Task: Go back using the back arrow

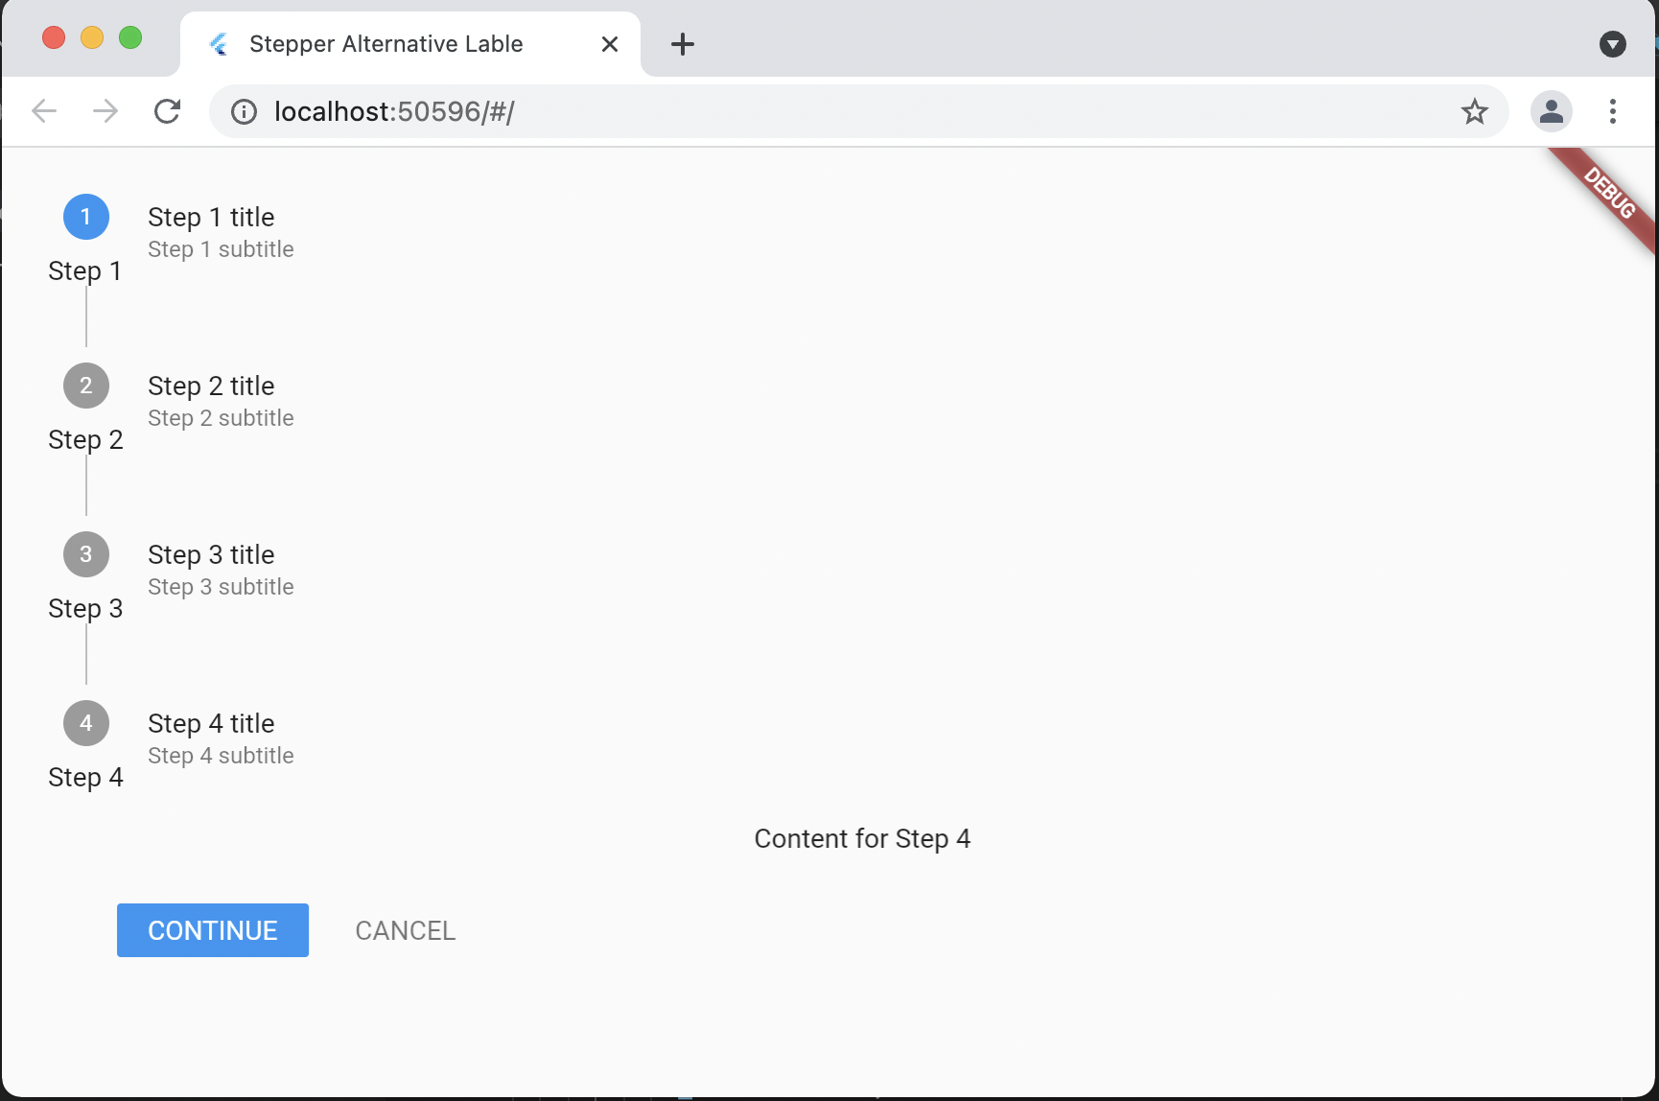Action: point(44,111)
